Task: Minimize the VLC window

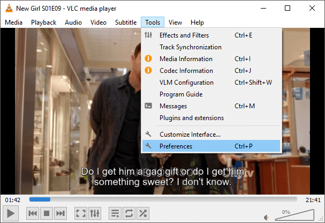Action: pyautogui.click(x=263, y=8)
